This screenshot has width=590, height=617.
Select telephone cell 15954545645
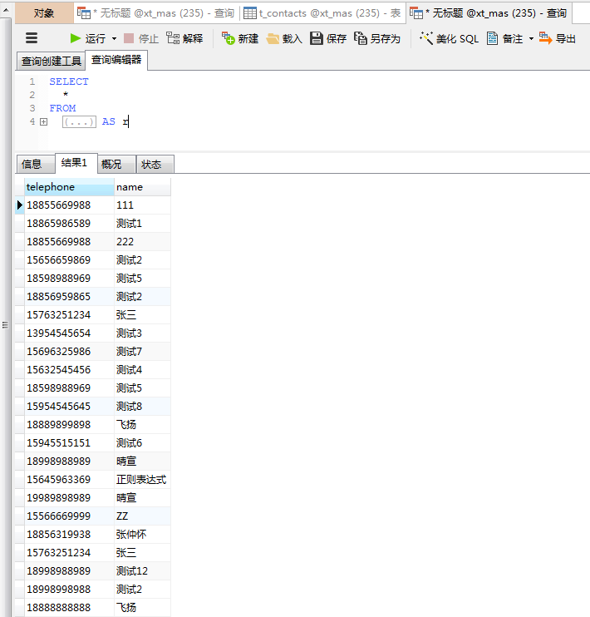tap(69, 407)
